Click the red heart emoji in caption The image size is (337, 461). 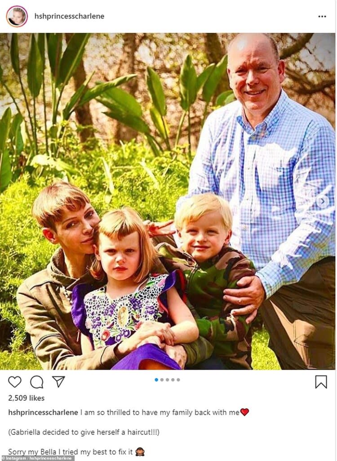pyautogui.click(x=244, y=412)
